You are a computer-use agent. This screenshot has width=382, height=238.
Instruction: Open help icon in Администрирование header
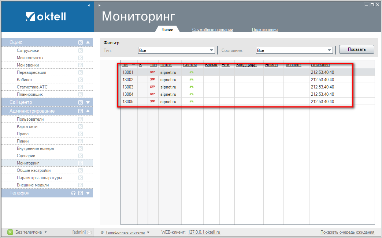pos(81,111)
